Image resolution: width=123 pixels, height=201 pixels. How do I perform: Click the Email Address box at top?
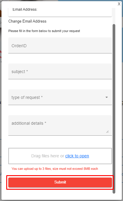point(60,12)
